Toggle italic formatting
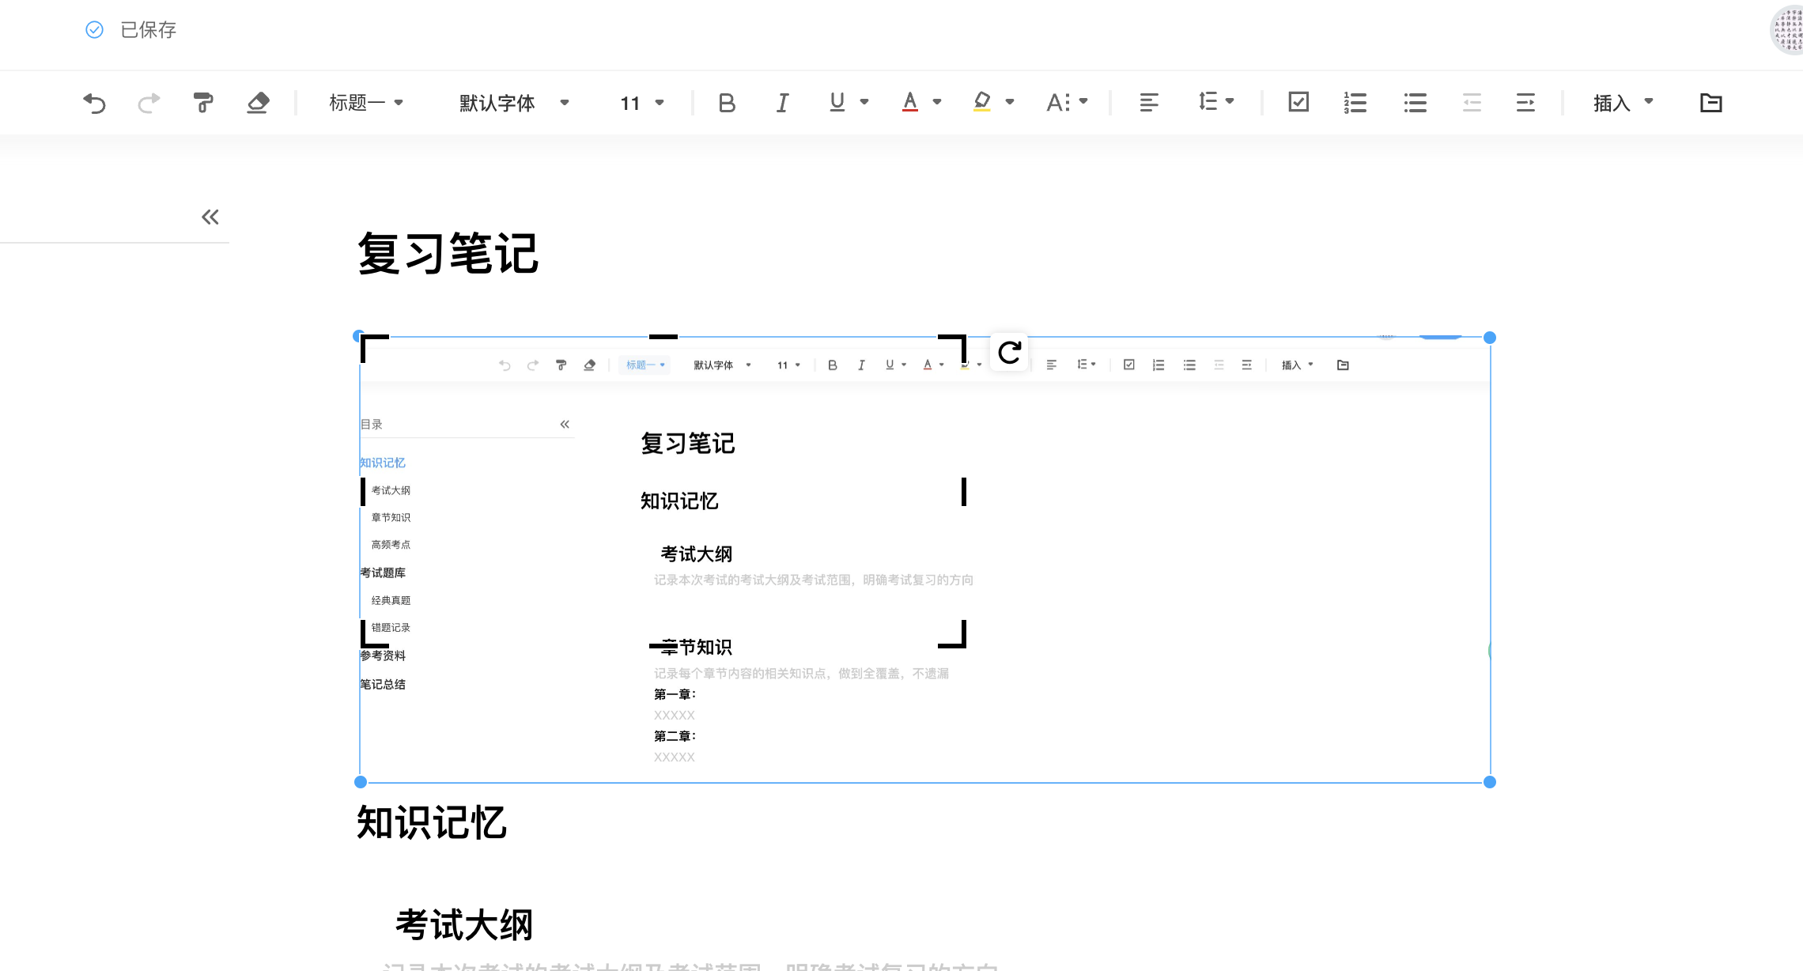Image resolution: width=1803 pixels, height=971 pixels. 782,103
